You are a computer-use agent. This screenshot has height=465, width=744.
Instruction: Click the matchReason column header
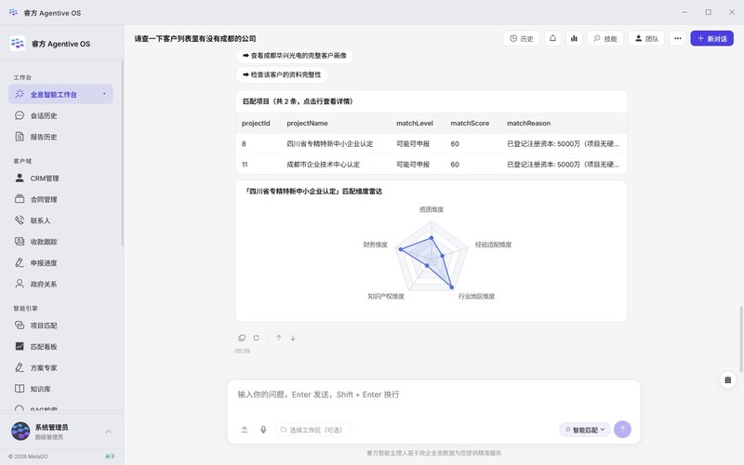click(x=528, y=124)
